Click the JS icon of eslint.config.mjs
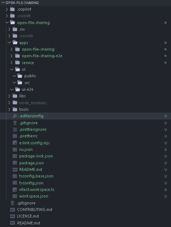 (15, 143)
